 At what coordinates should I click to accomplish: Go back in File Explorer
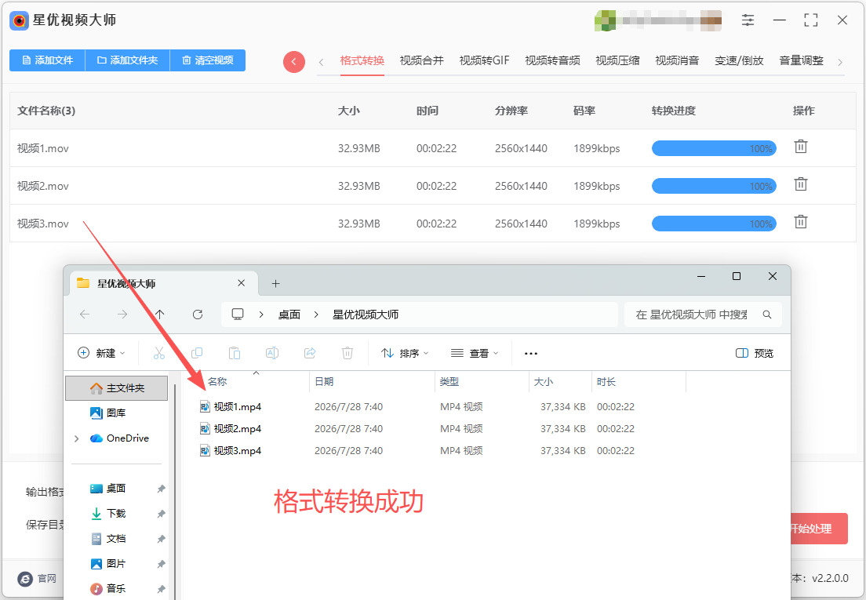click(85, 315)
